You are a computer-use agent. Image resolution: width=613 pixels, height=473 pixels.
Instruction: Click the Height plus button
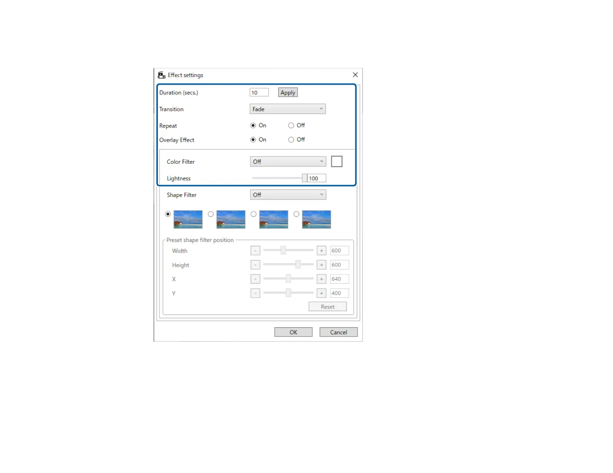coord(322,265)
